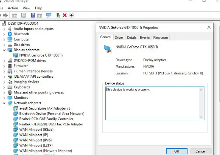The width and height of the screenshot is (220, 155).
Task: Select the Bluetooth category icon
Action: pyautogui.click(x=10, y=34)
